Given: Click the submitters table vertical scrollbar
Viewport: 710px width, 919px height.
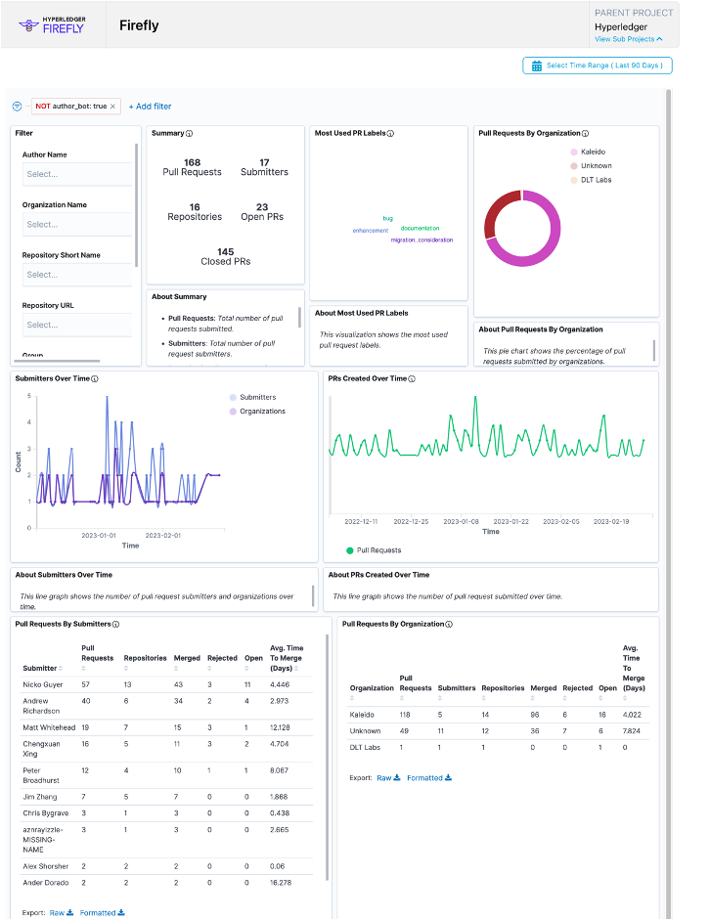Looking at the screenshot, I should click(327, 756).
